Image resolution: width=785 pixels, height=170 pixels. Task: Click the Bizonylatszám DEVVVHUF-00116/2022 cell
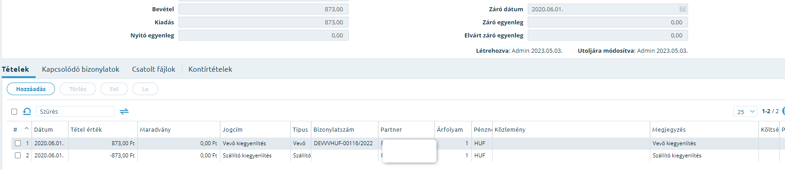coord(344,143)
